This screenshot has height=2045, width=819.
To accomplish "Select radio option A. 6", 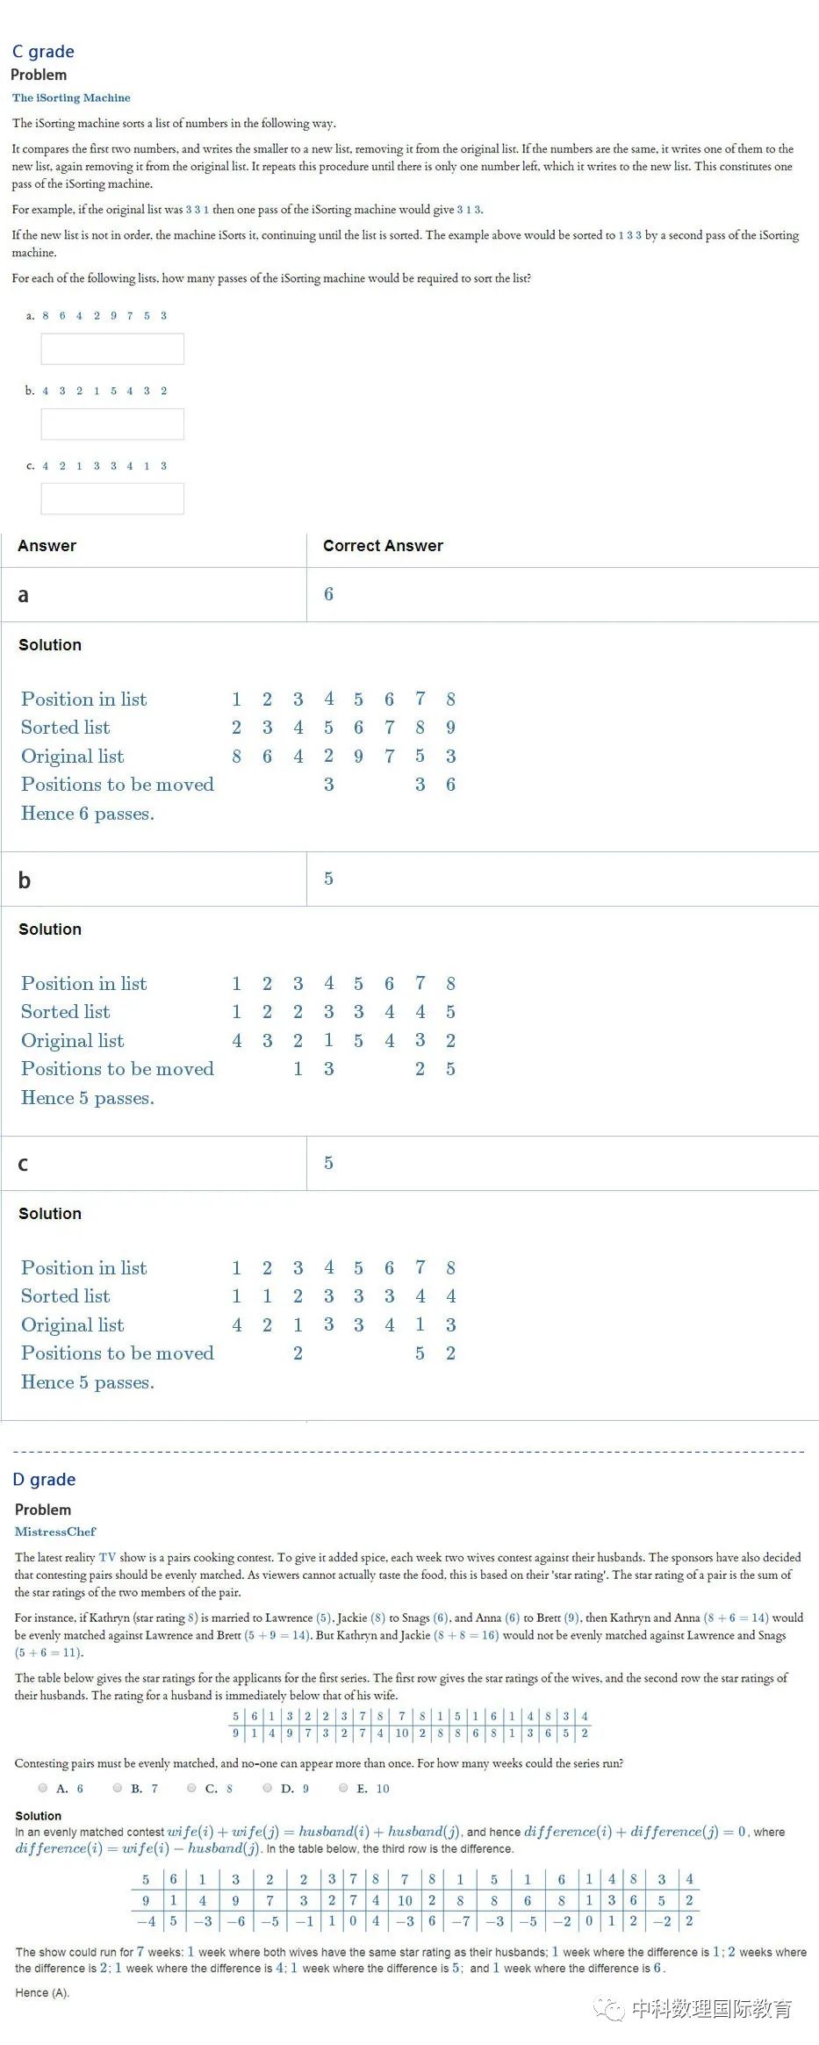I will point(43,1788).
